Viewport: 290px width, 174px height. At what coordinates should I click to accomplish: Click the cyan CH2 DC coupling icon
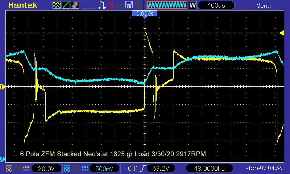click(x=67, y=169)
